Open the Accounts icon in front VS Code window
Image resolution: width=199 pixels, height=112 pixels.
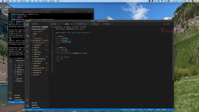pos(27,100)
